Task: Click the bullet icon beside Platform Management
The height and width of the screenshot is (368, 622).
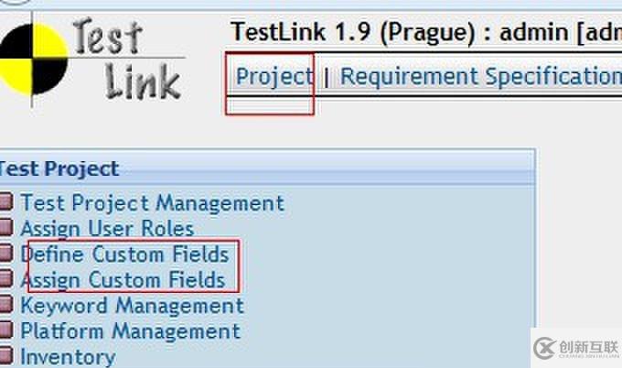Action: tap(5, 331)
